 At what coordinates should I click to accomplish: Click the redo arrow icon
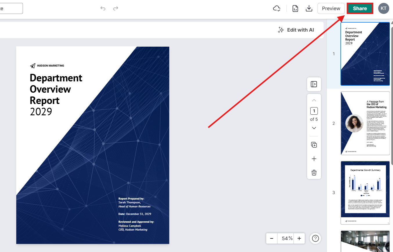click(x=116, y=8)
